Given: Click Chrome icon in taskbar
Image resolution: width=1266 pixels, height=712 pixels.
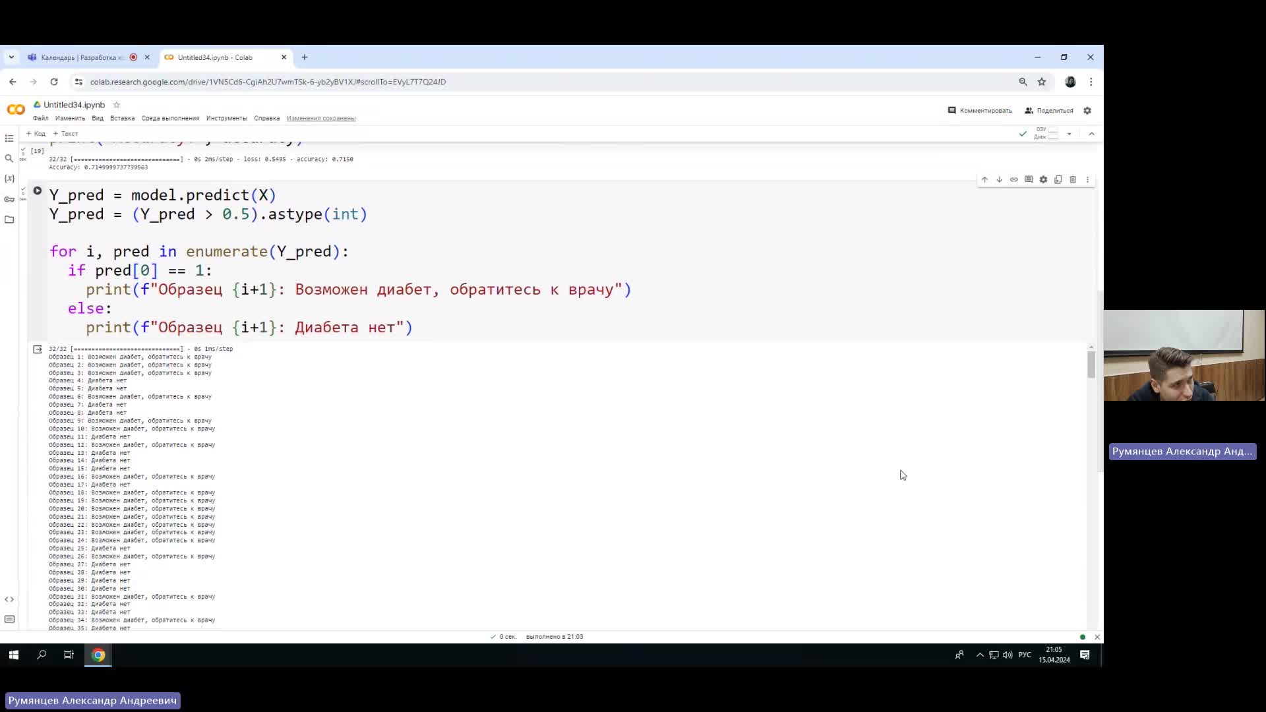Looking at the screenshot, I should point(98,655).
